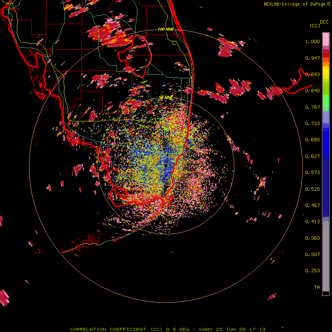Select the 0.840 scale value
332x332 pixels.
(312, 91)
